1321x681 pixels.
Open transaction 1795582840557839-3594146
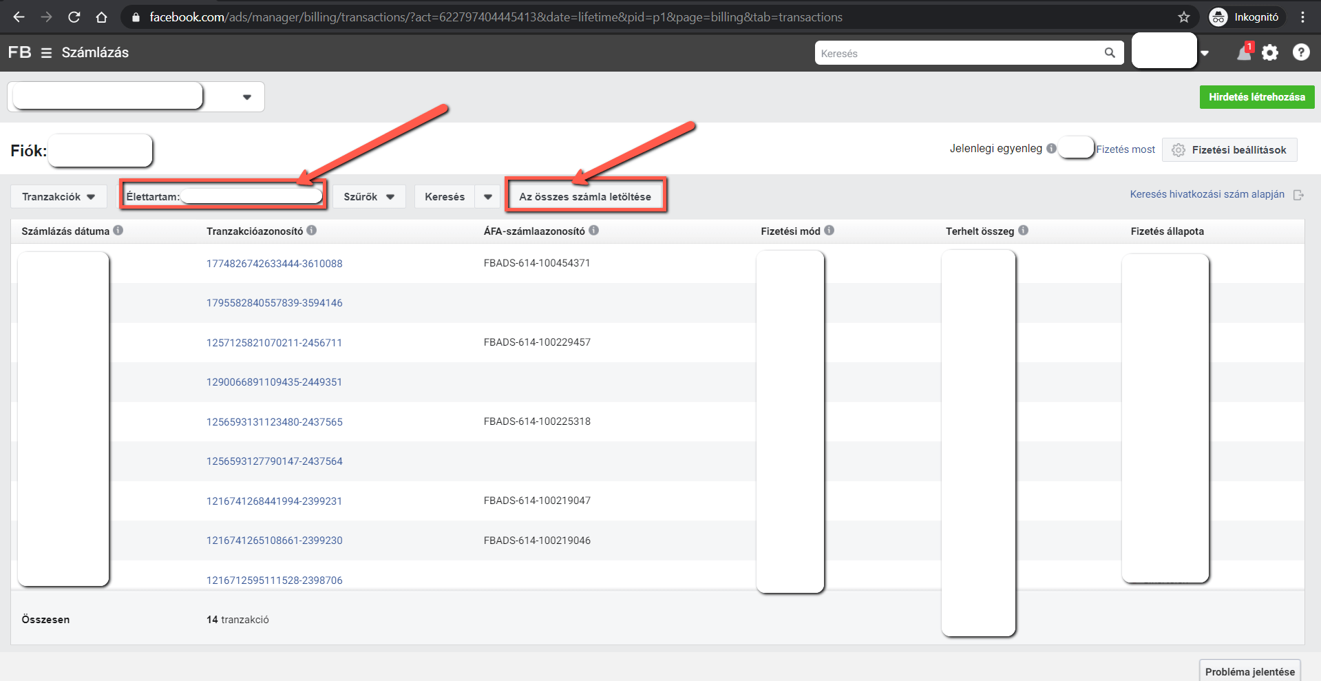(274, 303)
